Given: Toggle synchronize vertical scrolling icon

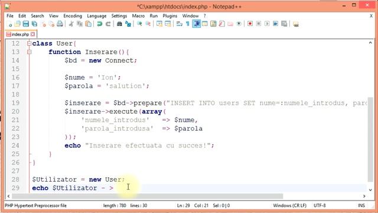Looking at the screenshot, I should click(x=159, y=24).
